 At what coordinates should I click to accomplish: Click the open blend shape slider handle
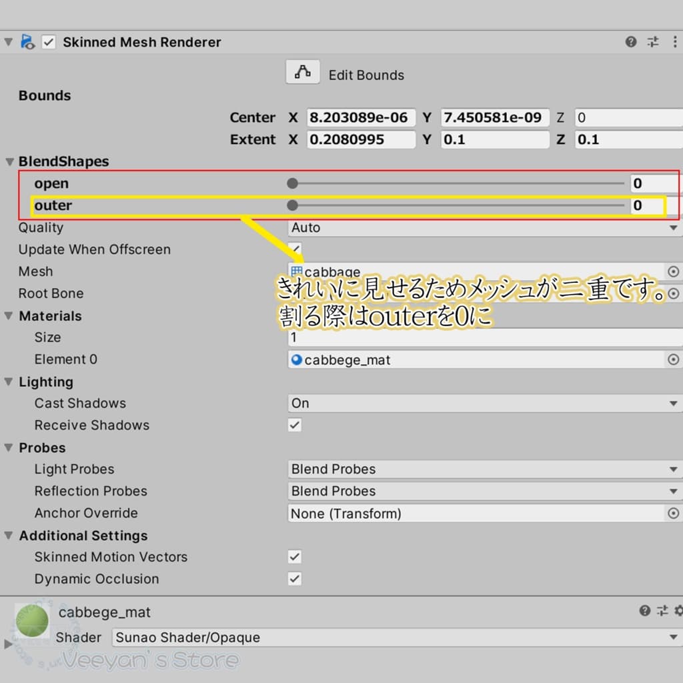292,183
